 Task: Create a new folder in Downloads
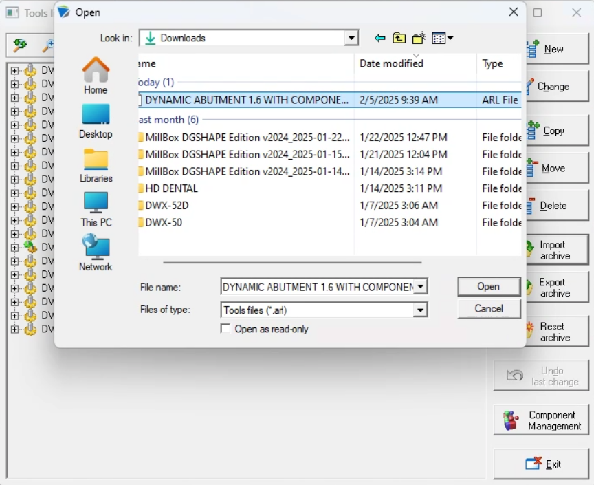click(x=419, y=38)
